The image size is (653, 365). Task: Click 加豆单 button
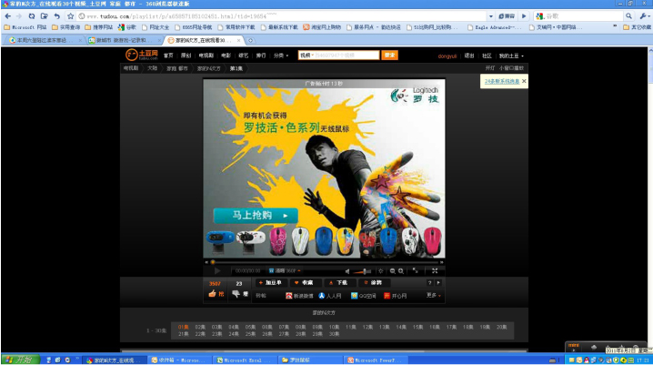pyautogui.click(x=271, y=282)
